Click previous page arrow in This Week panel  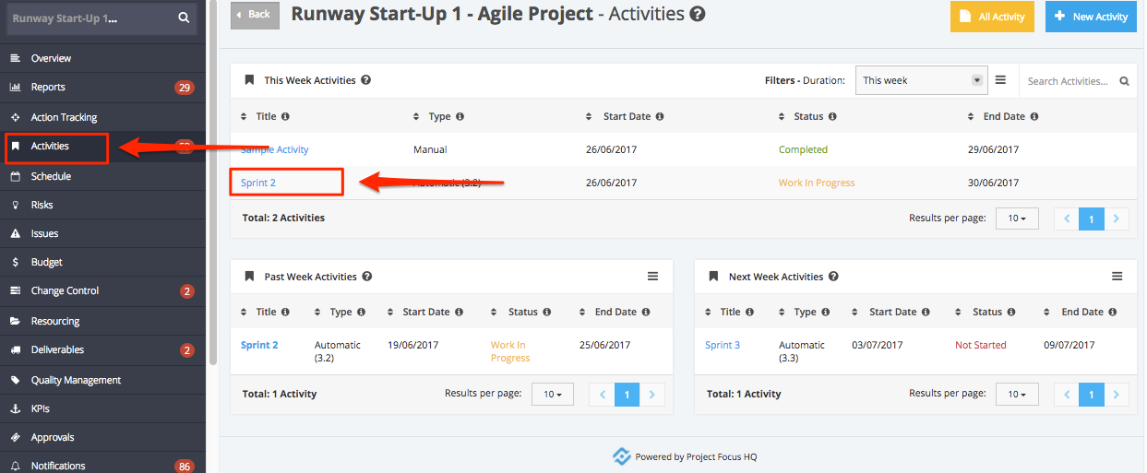tap(1068, 219)
